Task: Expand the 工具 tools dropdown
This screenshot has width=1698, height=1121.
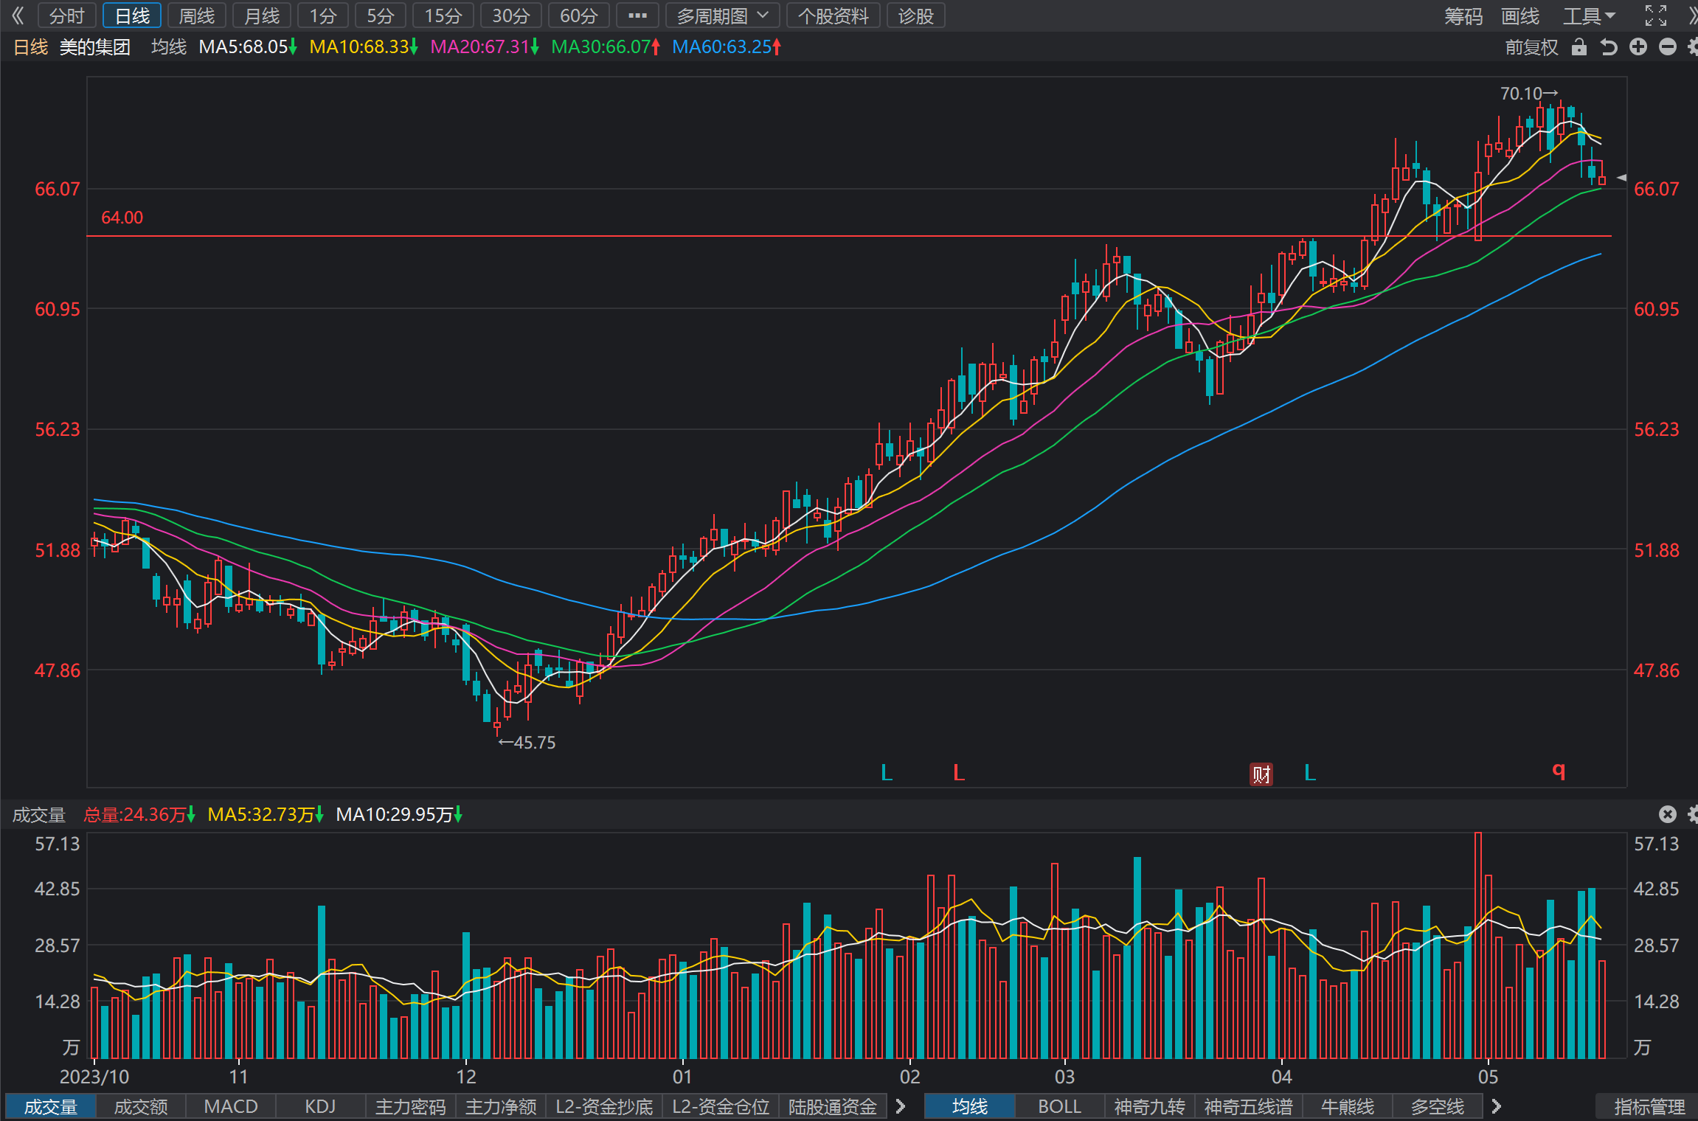Action: click(x=1589, y=16)
